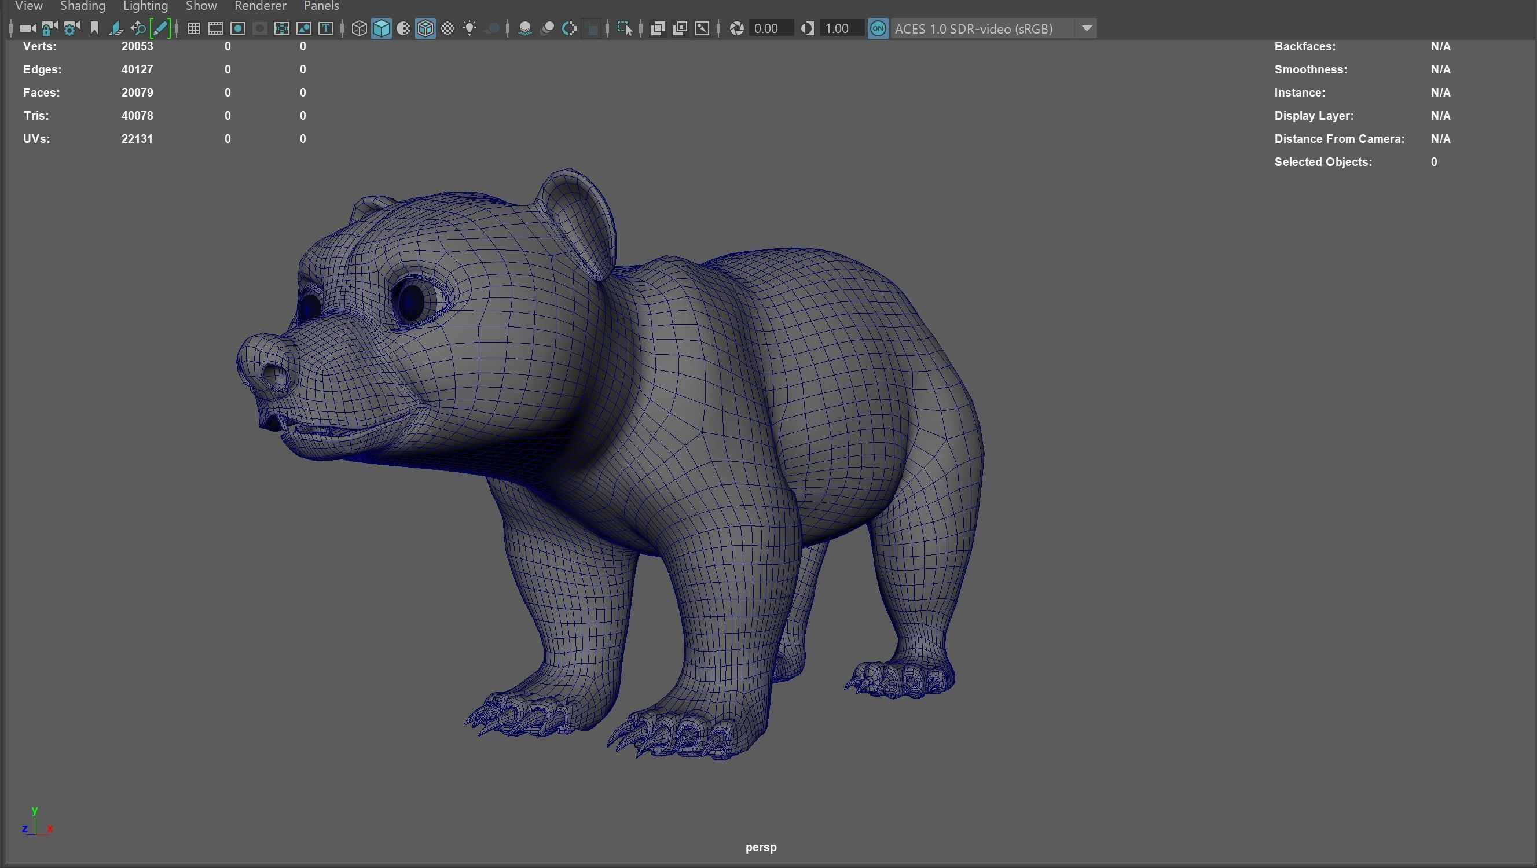Activate the isolate select icon
The height and width of the screenshot is (868, 1537).
tap(625, 28)
